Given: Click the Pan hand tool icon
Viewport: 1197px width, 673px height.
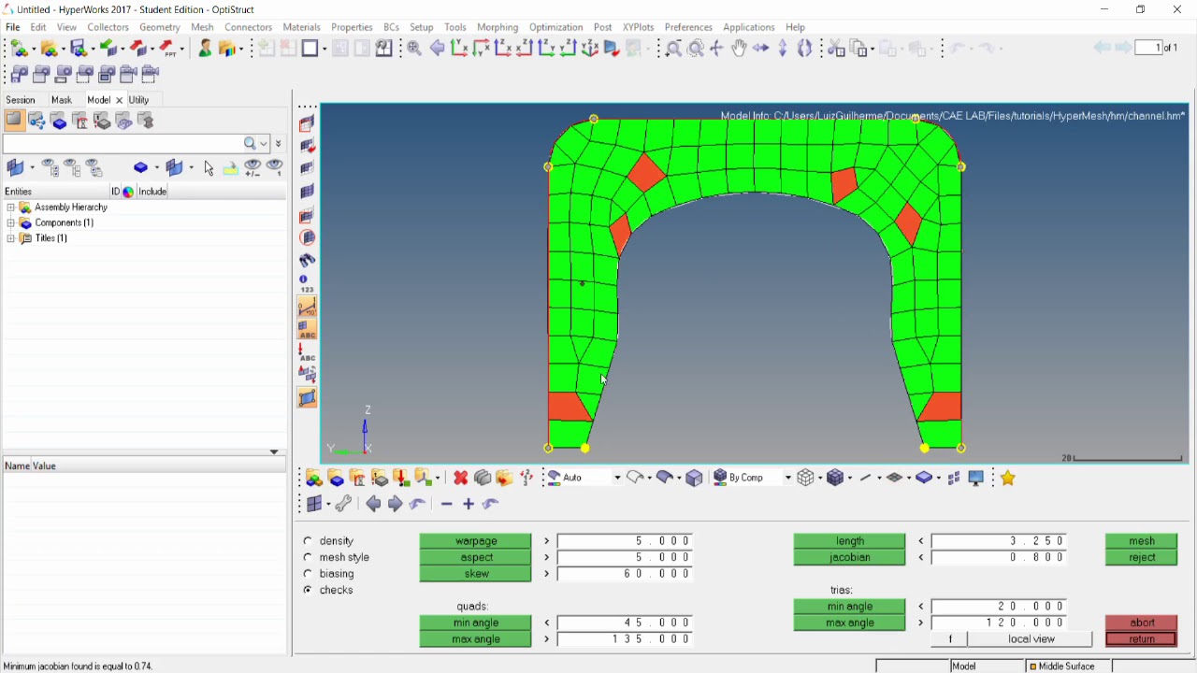Looking at the screenshot, I should click(x=739, y=49).
